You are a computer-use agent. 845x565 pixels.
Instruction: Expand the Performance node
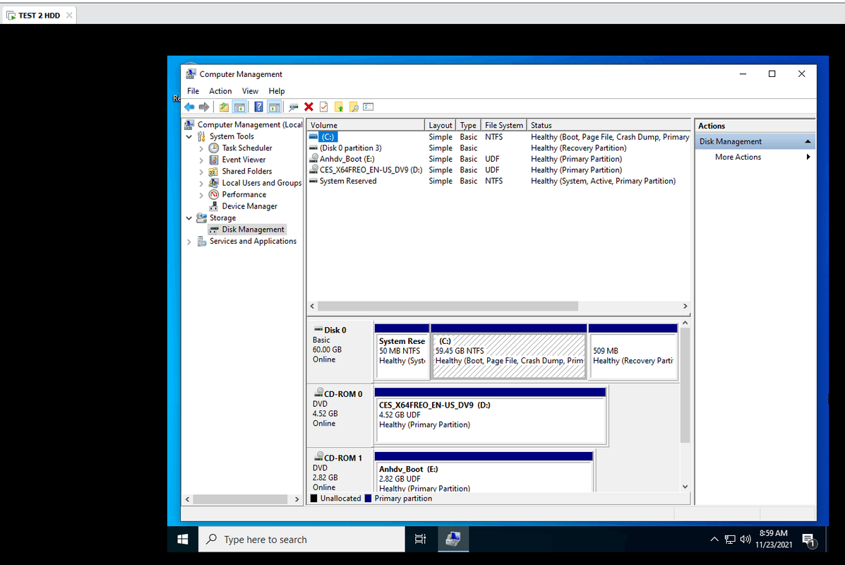tap(201, 195)
